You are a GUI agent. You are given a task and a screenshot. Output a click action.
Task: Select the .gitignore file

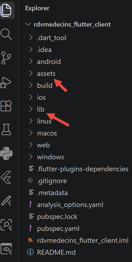click(x=52, y=181)
